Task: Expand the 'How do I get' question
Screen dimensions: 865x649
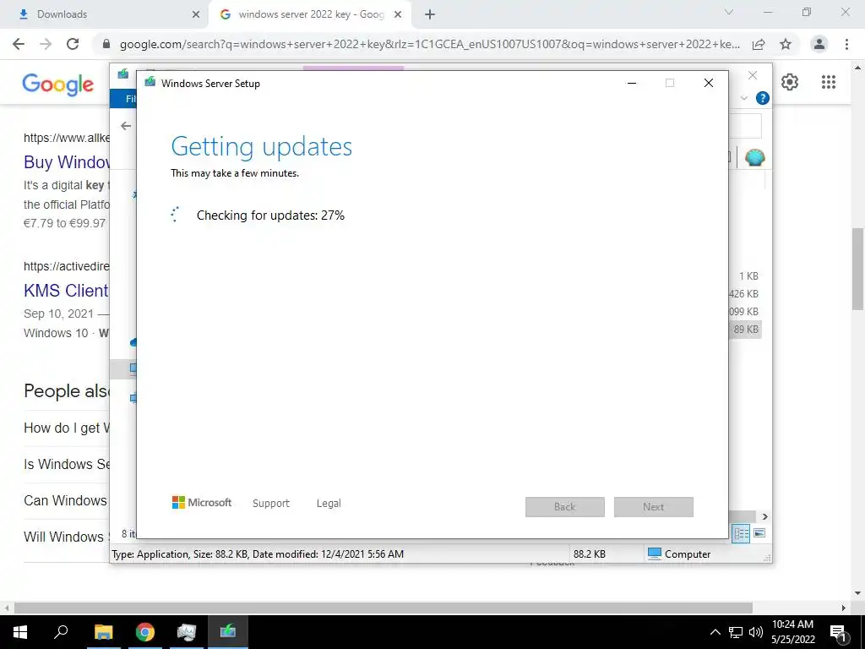Action: 67,428
